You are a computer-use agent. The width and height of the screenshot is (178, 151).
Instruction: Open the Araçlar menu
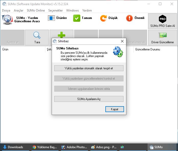point(18,10)
